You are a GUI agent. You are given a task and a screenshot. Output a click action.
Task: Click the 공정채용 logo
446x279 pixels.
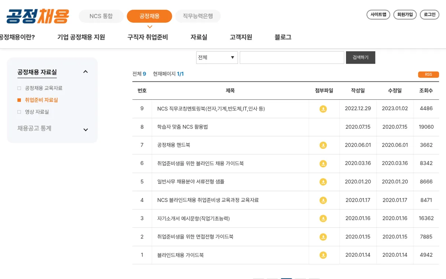(38, 16)
